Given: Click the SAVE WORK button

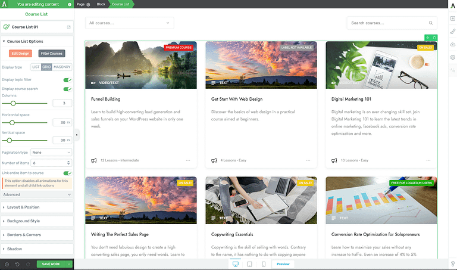Looking at the screenshot, I should pyautogui.click(x=51, y=264).
